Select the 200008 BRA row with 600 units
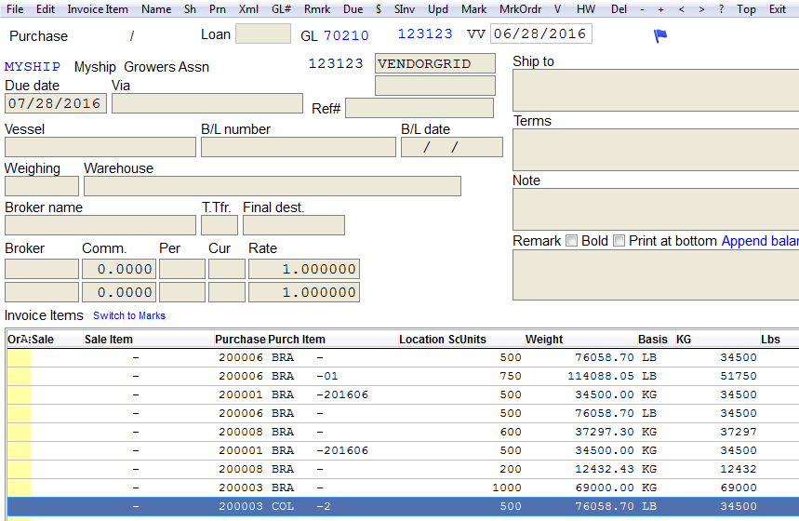The width and height of the screenshot is (799, 521). [x=403, y=433]
